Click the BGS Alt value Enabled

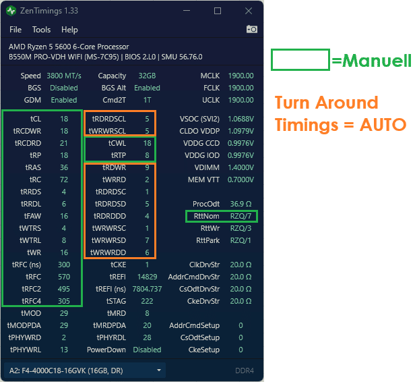click(147, 88)
